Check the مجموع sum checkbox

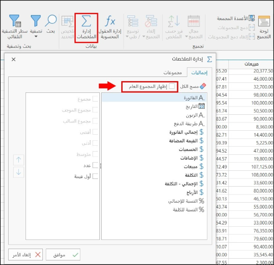[x=95, y=99]
